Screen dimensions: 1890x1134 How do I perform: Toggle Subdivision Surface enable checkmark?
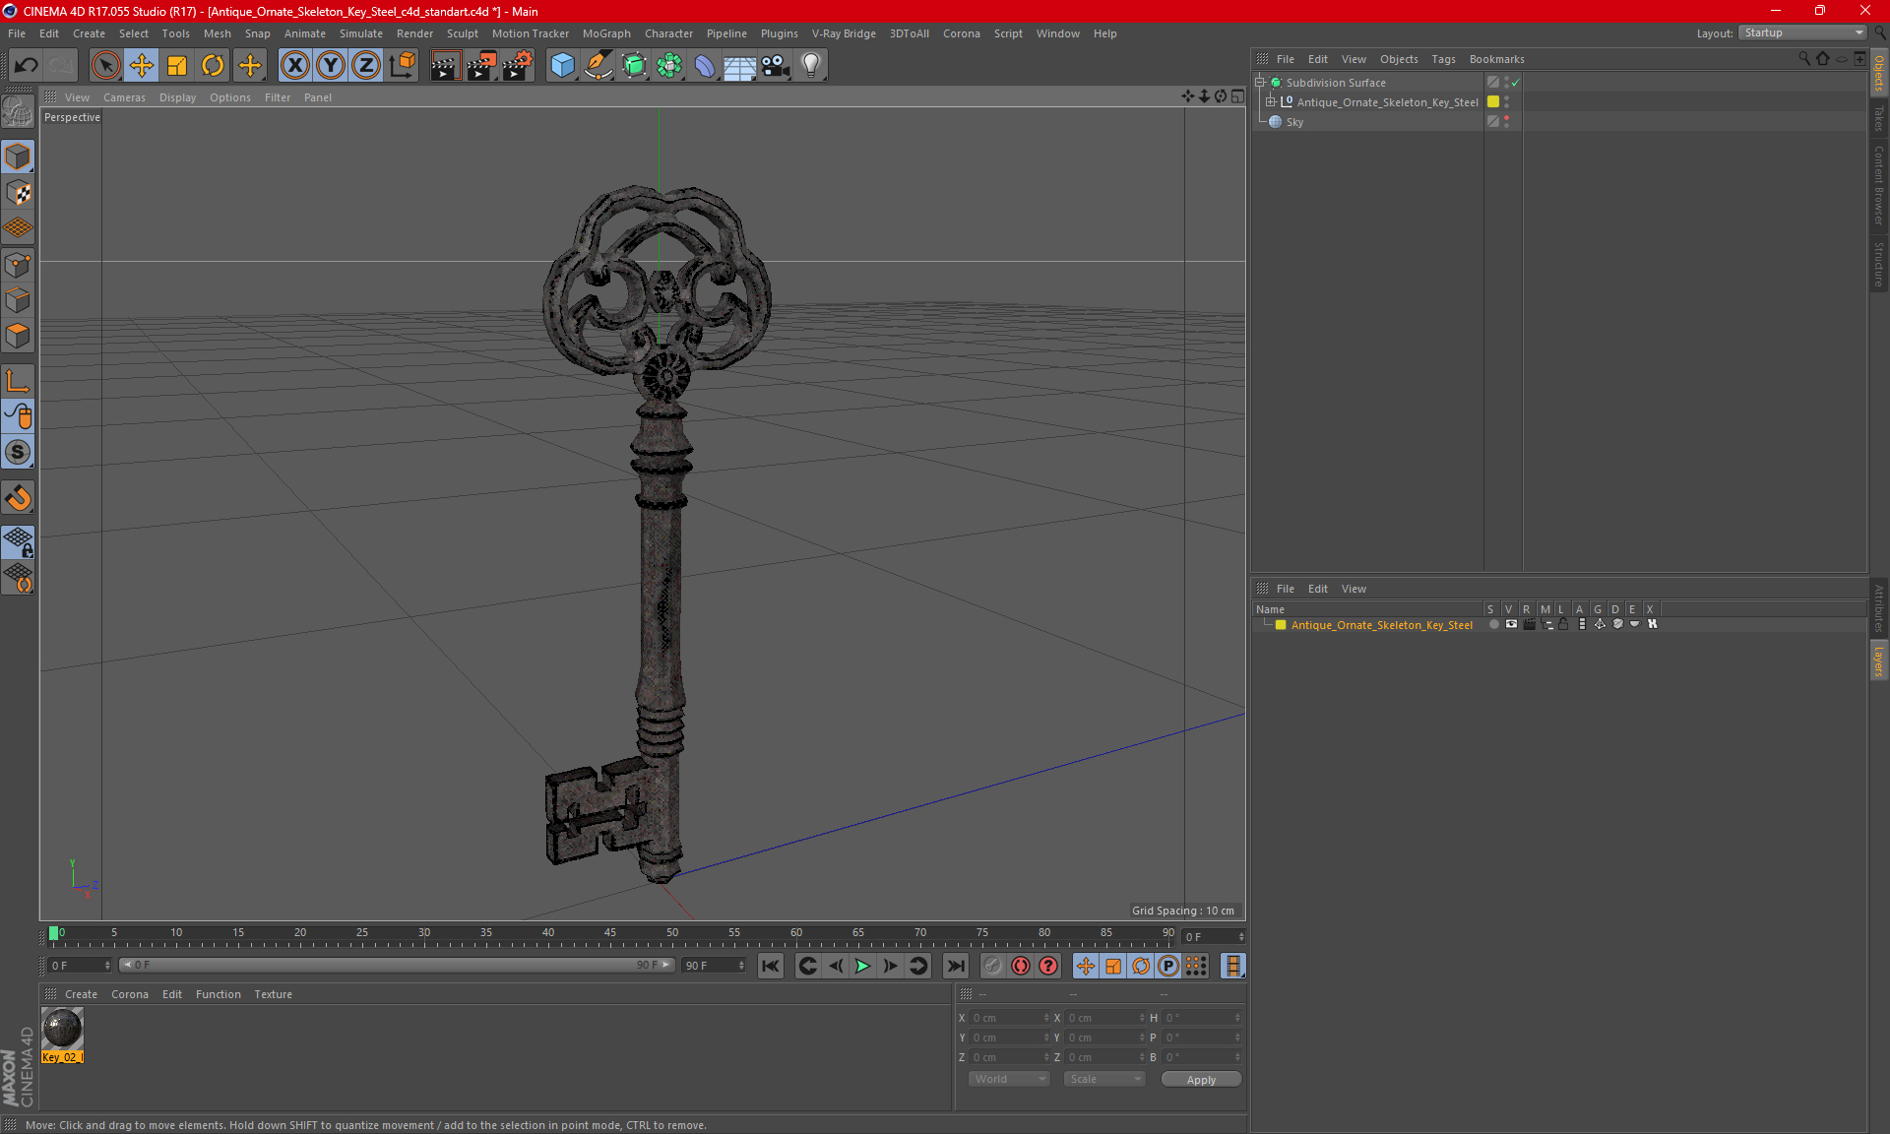coord(1516,83)
